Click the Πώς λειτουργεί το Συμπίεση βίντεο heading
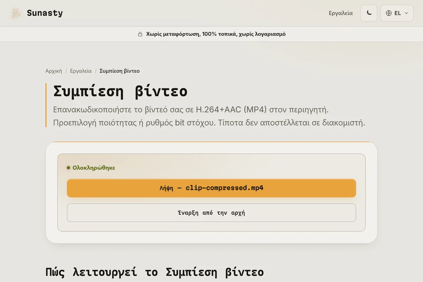Screen dimensions: 423x282 click(x=155, y=272)
